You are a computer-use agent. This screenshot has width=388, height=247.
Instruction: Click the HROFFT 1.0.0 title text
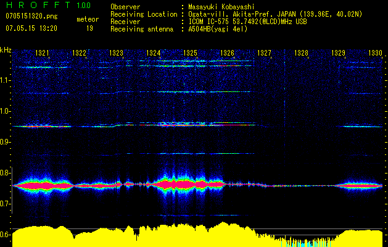(x=48, y=5)
